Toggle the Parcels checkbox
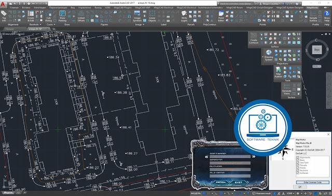 coord(297,165)
